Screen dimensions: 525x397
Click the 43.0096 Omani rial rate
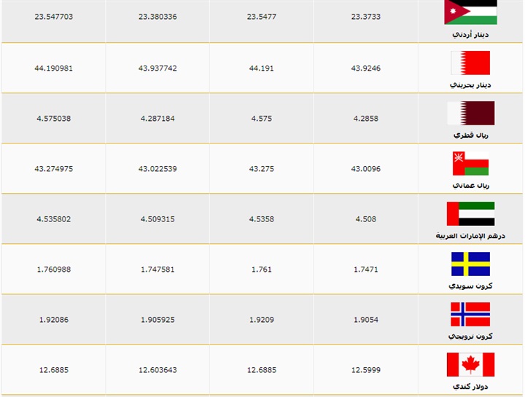[365, 169]
